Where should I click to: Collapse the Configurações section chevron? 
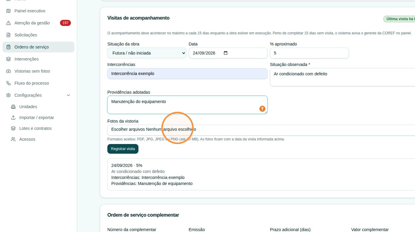click(x=68, y=95)
